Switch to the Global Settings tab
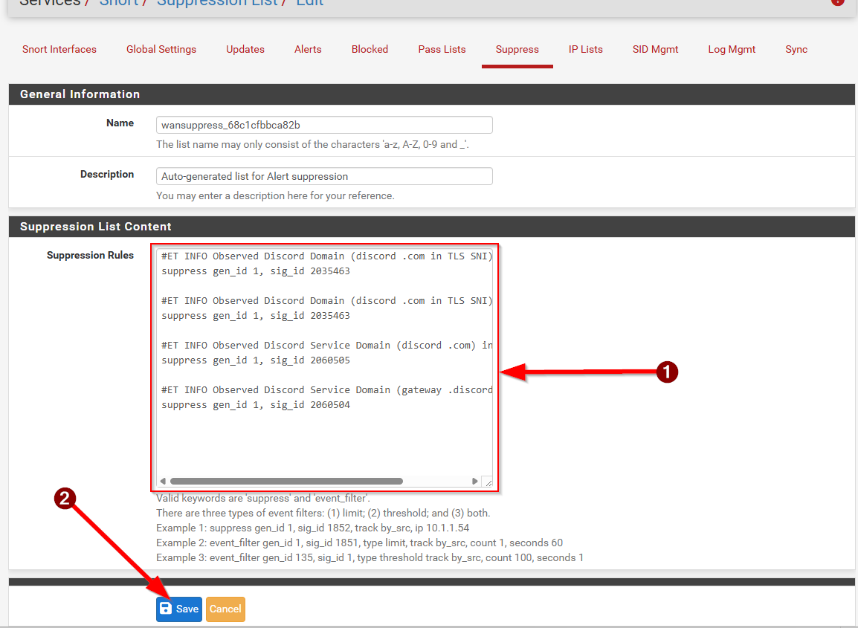The image size is (858, 628). (x=161, y=49)
